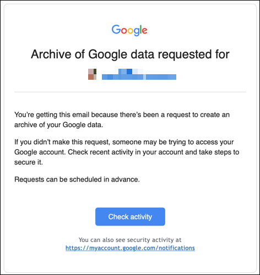Click the horizontal divider line below the email
260x275 pixels.
point(130,92)
